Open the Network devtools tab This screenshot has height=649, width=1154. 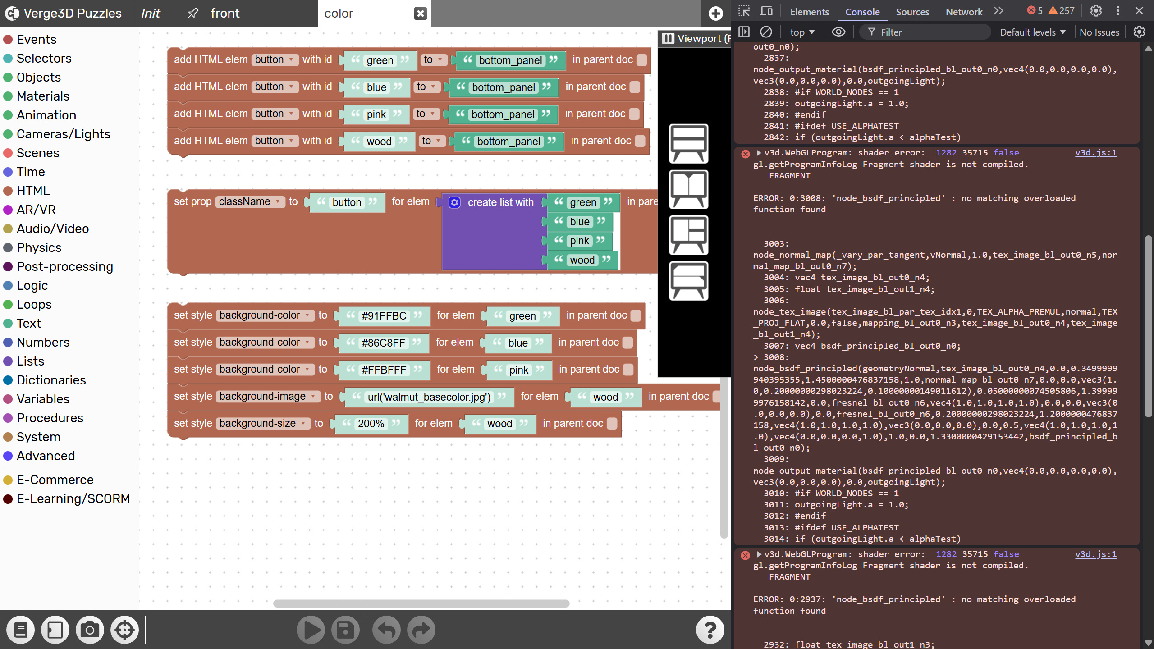964,12
